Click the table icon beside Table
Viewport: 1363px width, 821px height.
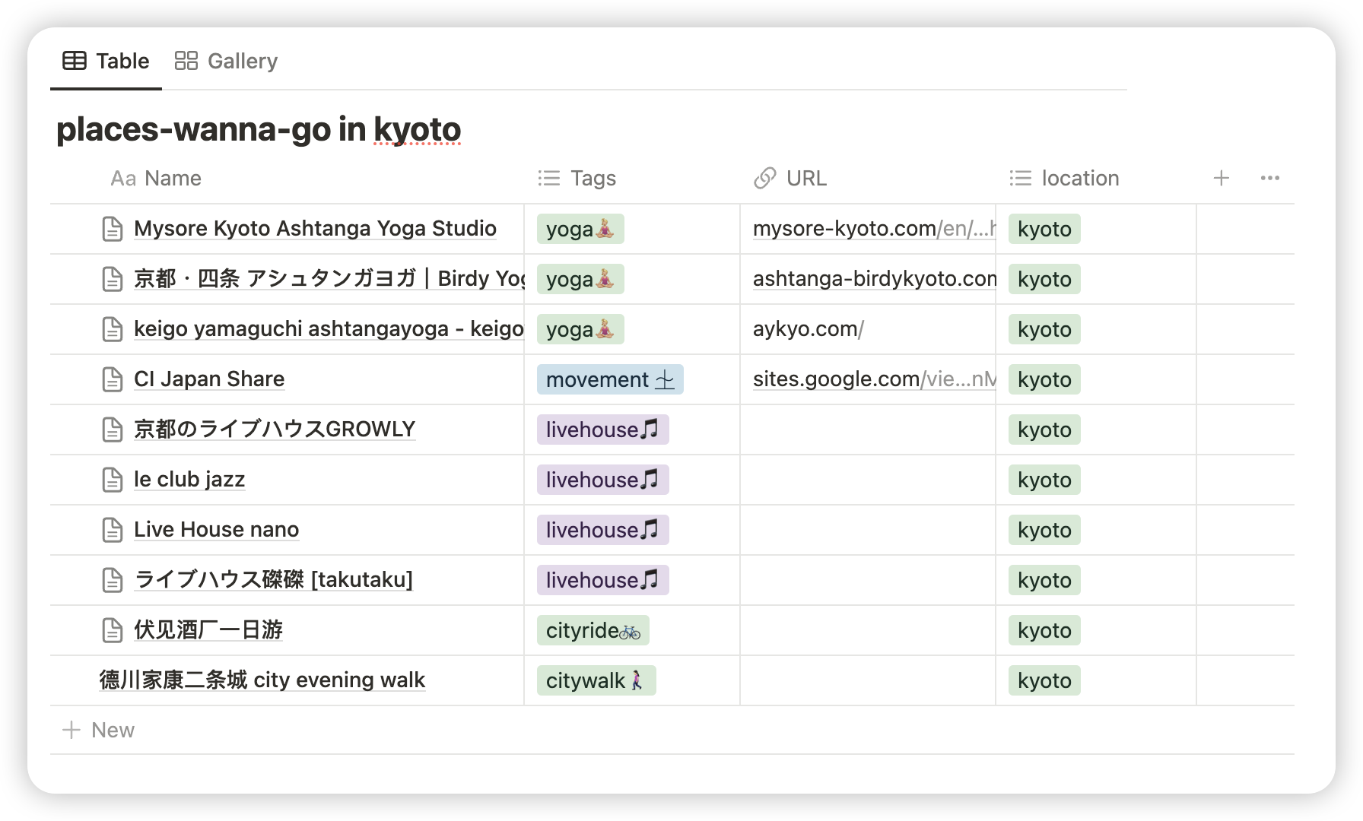[75, 61]
